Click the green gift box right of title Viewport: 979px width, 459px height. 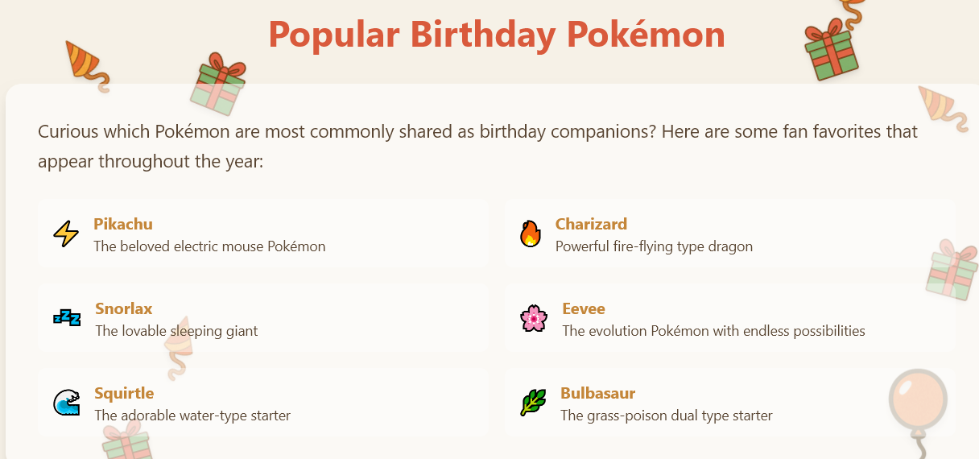pos(831,52)
